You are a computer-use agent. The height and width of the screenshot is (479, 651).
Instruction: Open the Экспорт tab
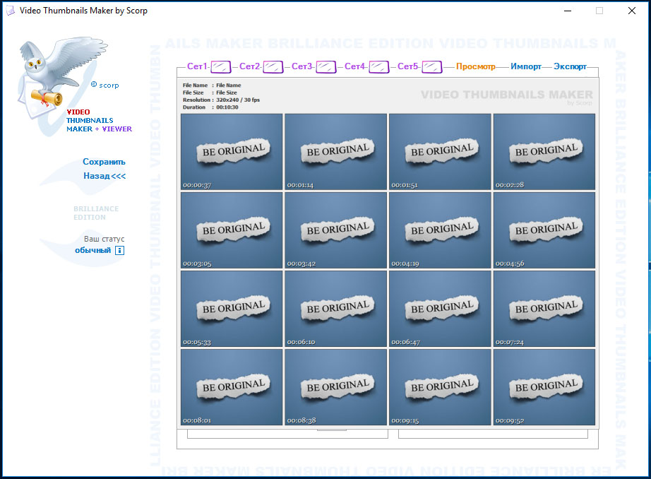[x=570, y=66]
